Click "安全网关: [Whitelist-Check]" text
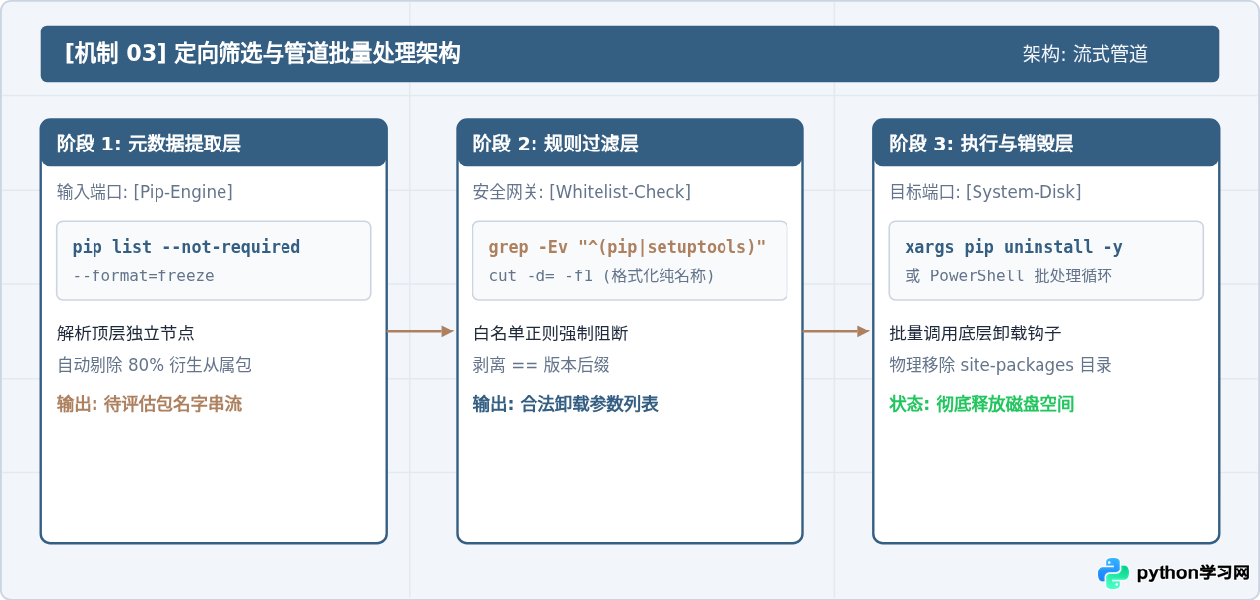This screenshot has width=1260, height=600. coord(582,192)
